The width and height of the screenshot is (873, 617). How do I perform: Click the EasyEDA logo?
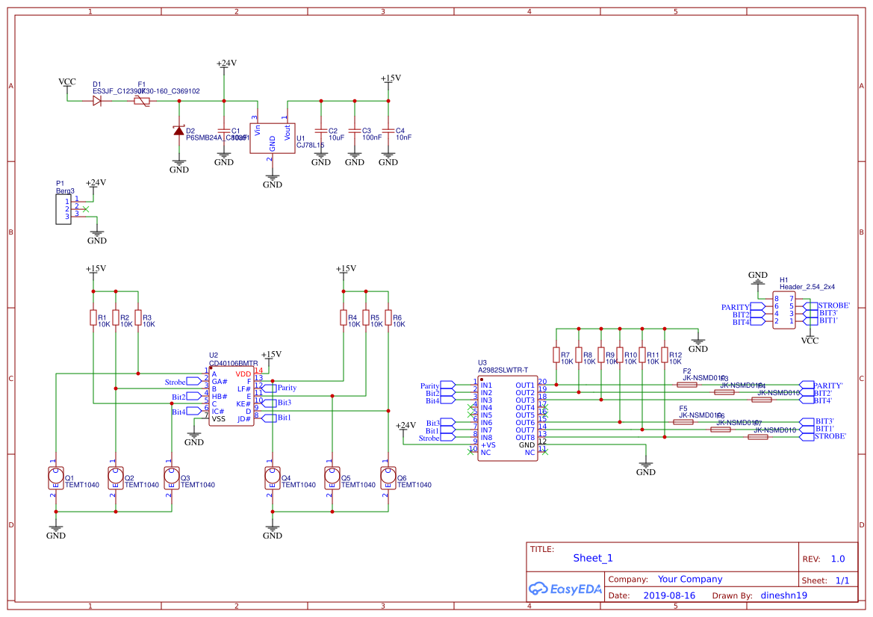[x=565, y=589]
